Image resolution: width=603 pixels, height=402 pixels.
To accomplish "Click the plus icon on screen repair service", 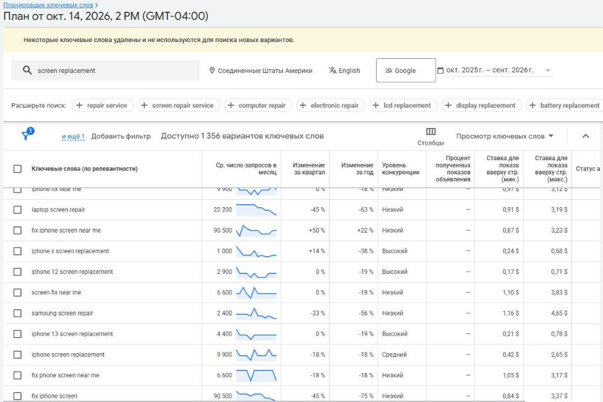I will click(x=144, y=105).
